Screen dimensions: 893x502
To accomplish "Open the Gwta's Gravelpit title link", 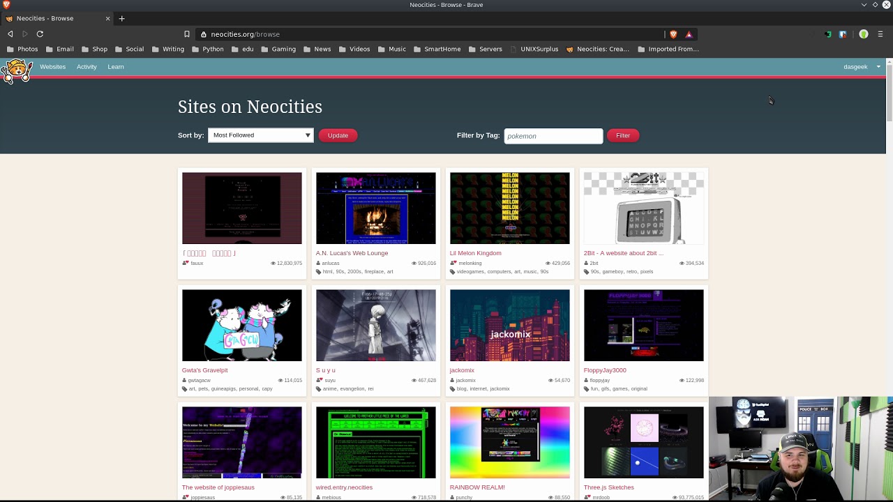I will click(x=204, y=370).
